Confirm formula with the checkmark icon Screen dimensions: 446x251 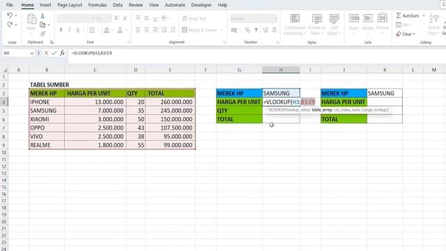54,53
